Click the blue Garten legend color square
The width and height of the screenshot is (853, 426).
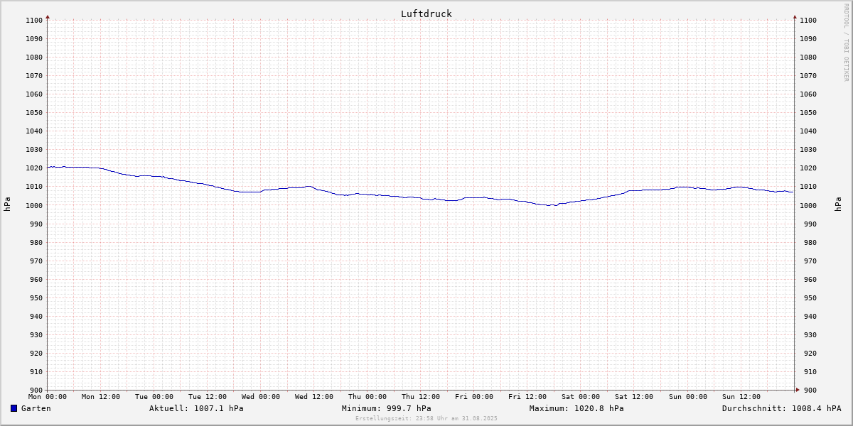(x=14, y=408)
